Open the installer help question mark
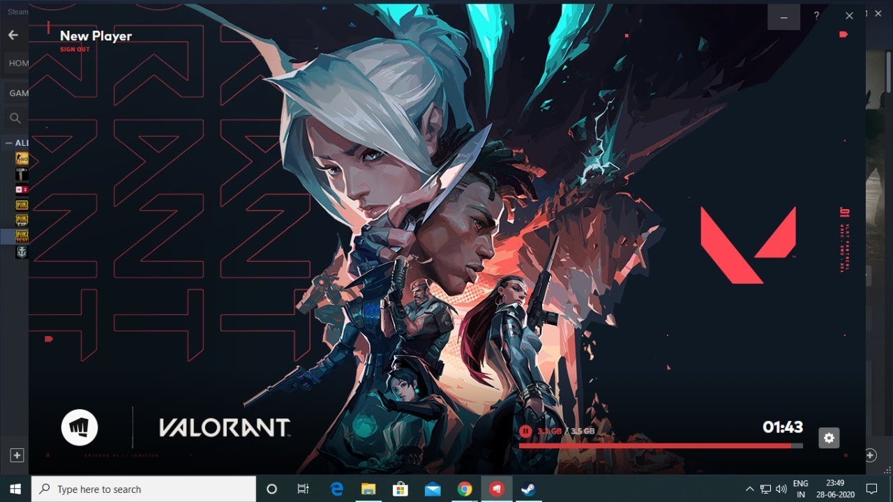 click(x=816, y=16)
